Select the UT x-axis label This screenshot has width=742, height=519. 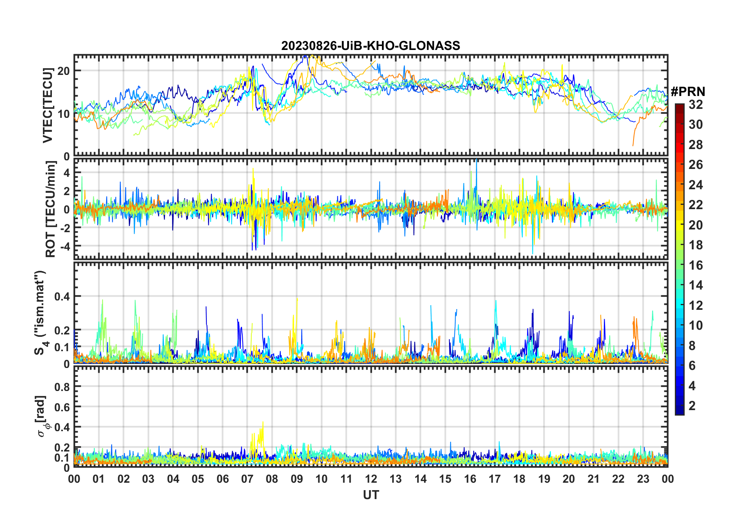pyautogui.click(x=371, y=495)
